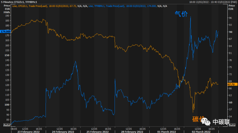This screenshot has height=133, width=238.
Task: Click the '24 February 2022' date label
Action: (x=63, y=132)
